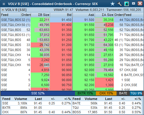Select the CHX 15% market share segment
Viewport: 144px width, 115px height.
[106, 93]
